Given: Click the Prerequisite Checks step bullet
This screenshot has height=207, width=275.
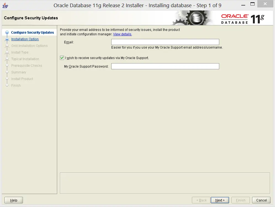Looking at the screenshot, I should coord(7,66).
